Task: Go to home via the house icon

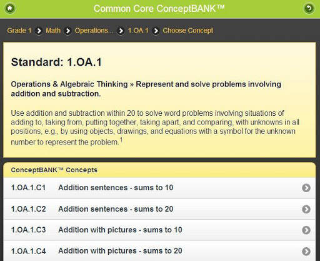Action: point(10,9)
